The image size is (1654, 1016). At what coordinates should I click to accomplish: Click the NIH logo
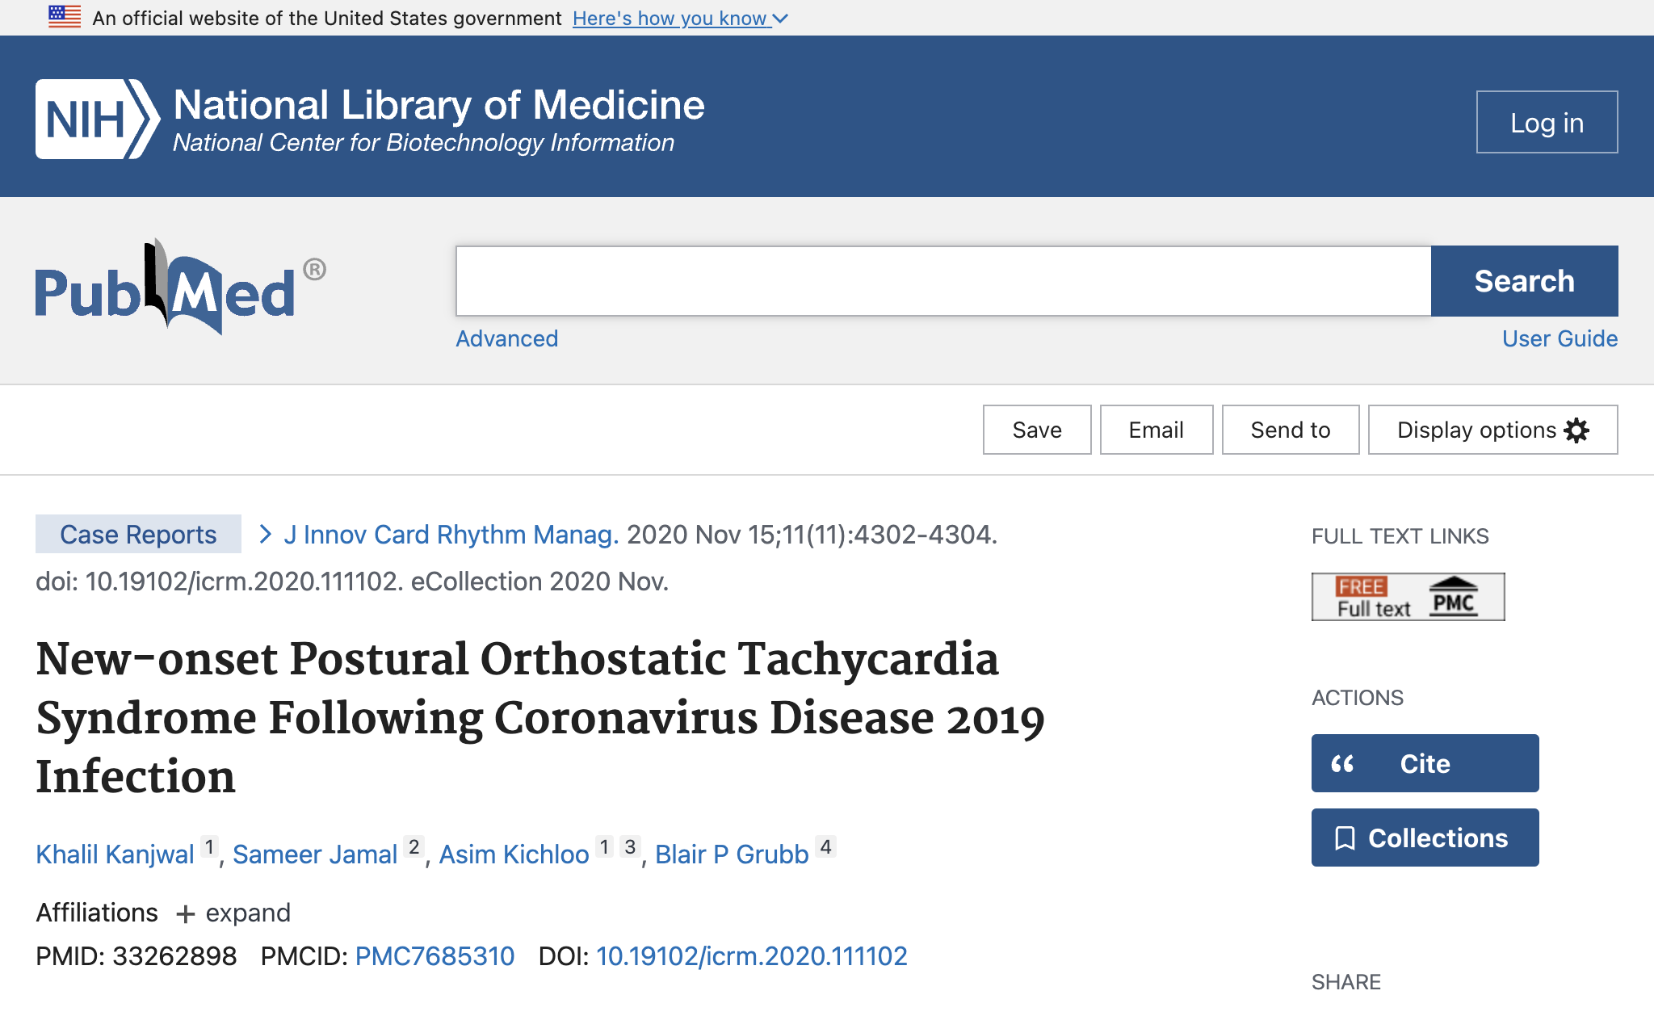[x=97, y=120]
